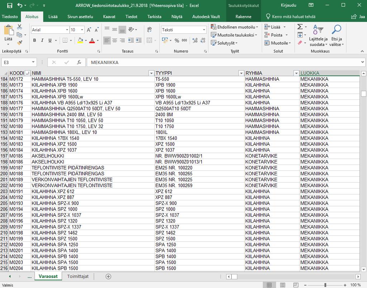Expand the formula bar
The image size is (367, 288).
click(363, 62)
